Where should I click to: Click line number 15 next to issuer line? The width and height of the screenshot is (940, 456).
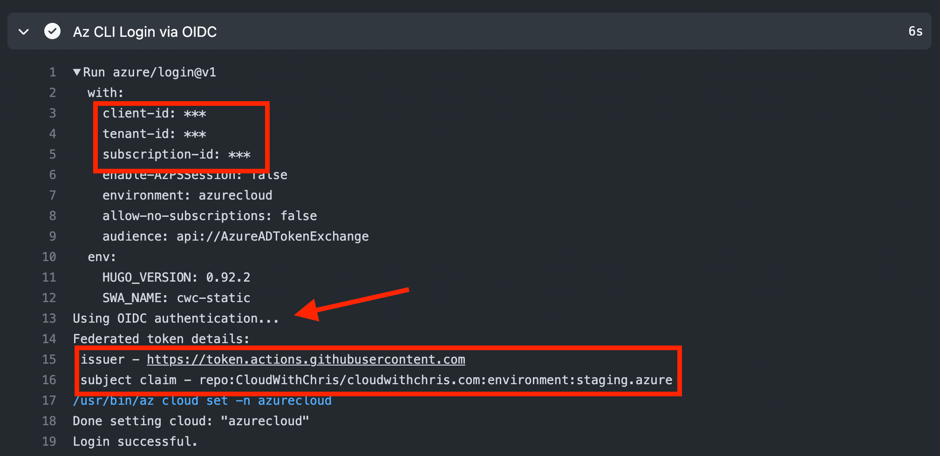pos(49,359)
